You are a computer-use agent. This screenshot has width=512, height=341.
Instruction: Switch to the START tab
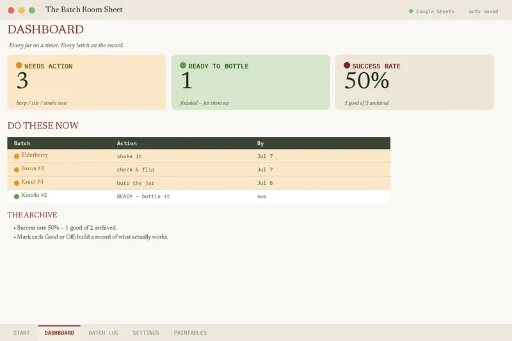[22, 333]
